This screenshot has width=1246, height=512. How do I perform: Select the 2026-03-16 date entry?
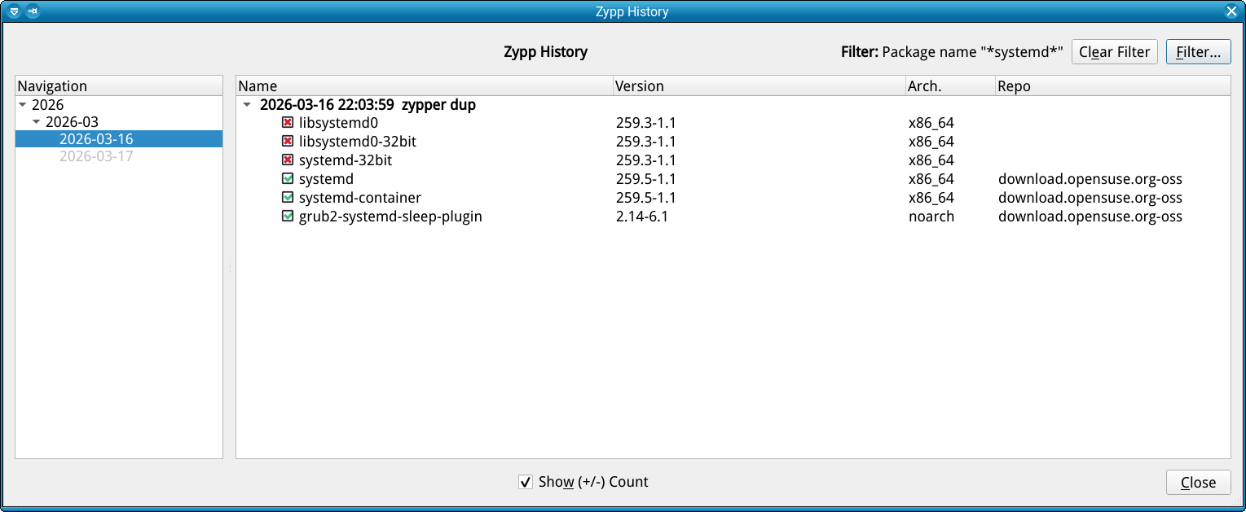point(96,139)
